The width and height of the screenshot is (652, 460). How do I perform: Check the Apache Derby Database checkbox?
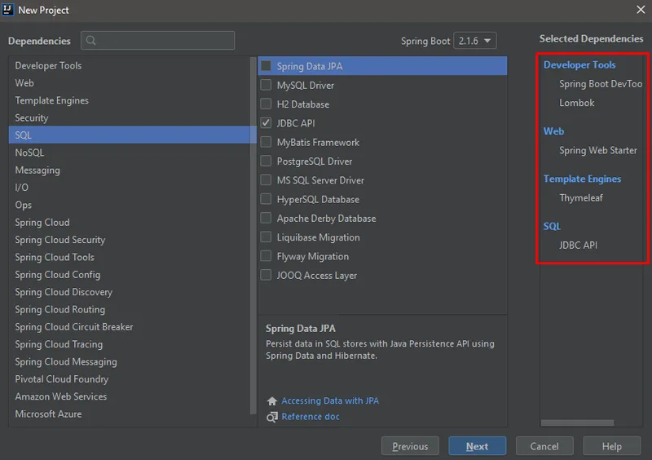coord(266,218)
